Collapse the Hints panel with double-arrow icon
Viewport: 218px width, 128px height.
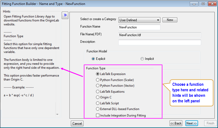[65, 15]
